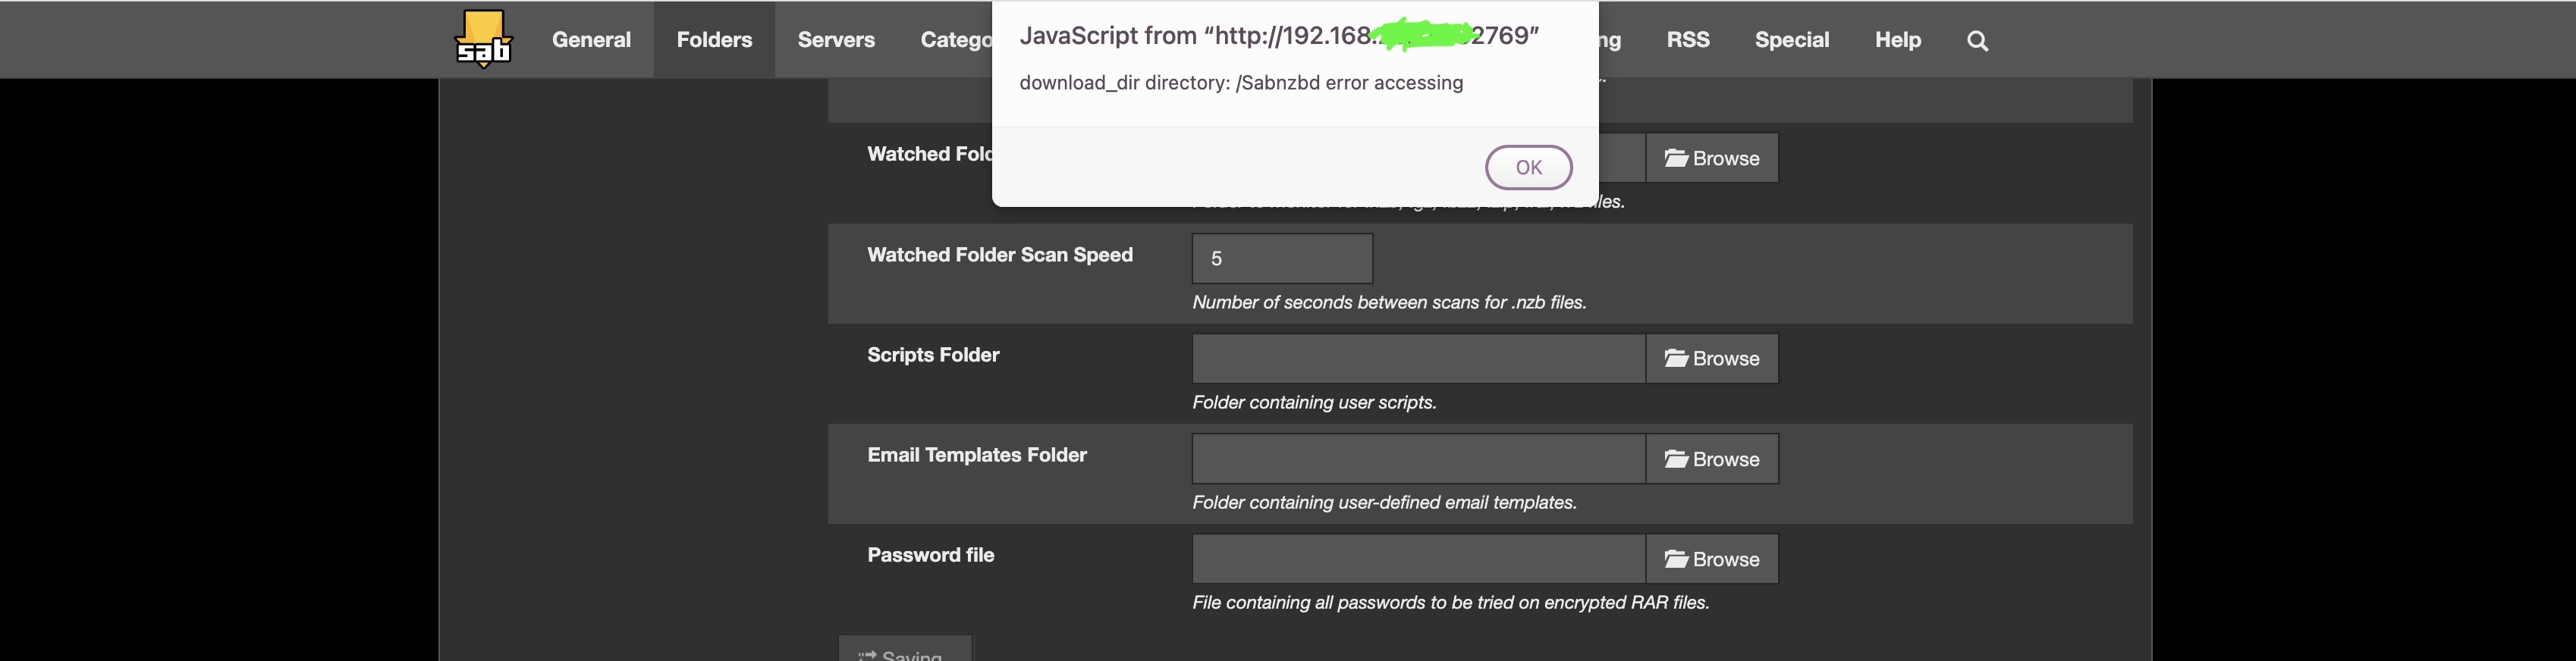
Task: Click folder icon on Scripts Browse button
Action: point(1676,358)
